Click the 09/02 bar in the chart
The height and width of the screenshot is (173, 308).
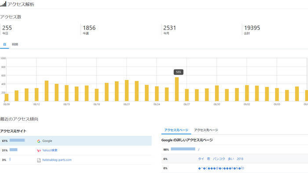coord(247,93)
